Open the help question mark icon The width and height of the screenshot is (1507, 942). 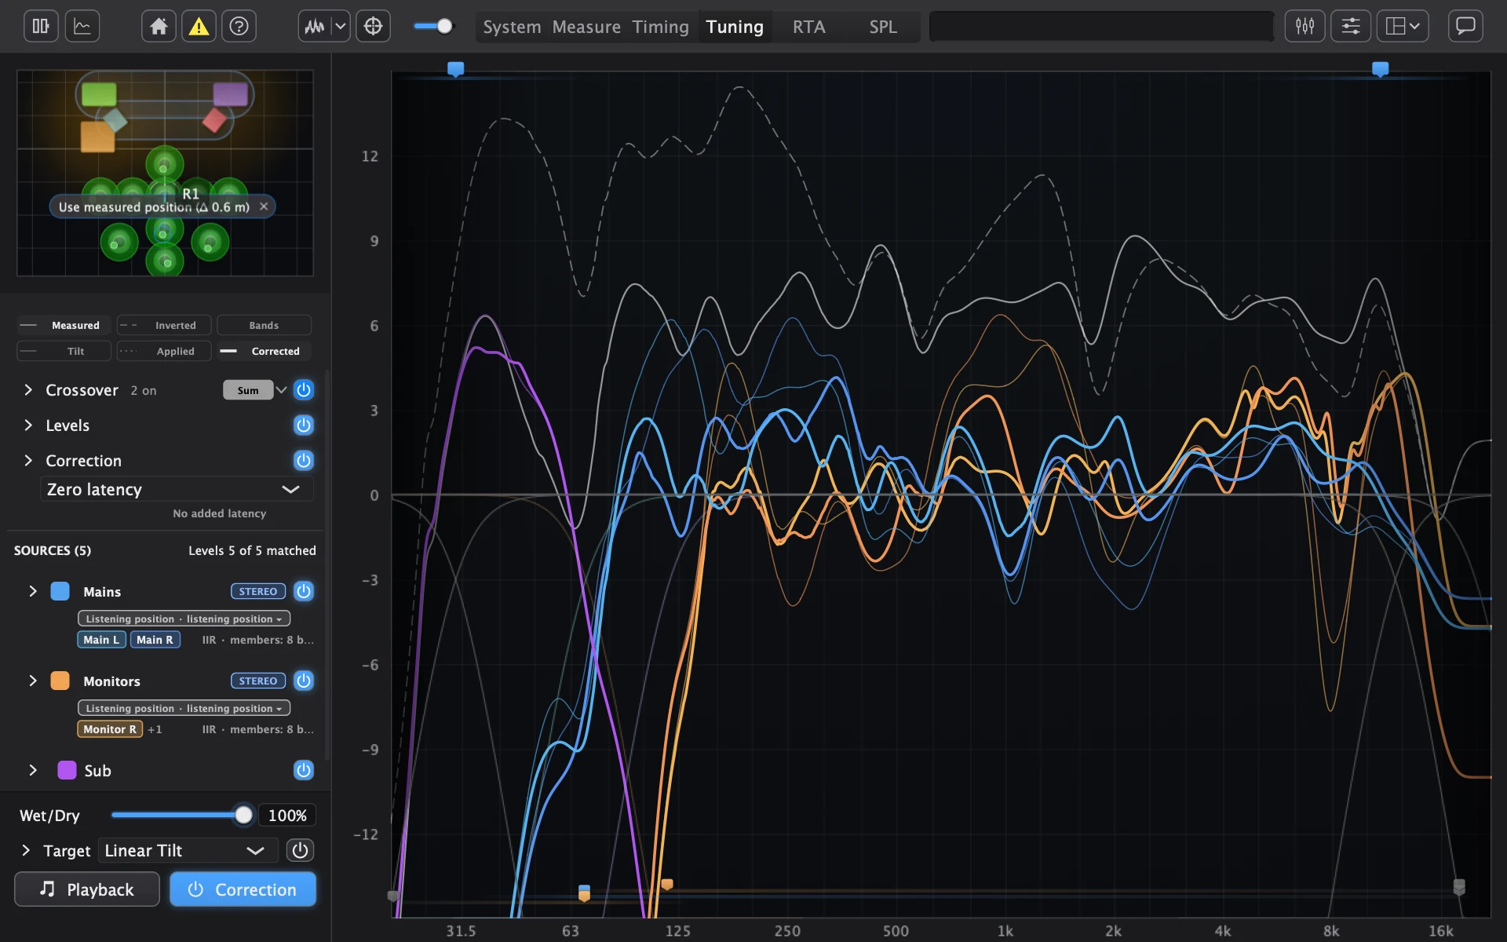click(x=239, y=27)
